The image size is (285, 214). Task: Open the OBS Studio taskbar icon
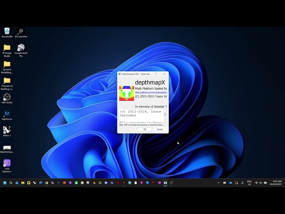171,183
